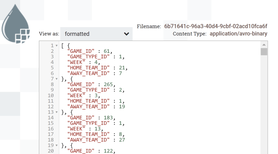Click line number 5 in the gutter
The width and height of the screenshot is (278, 154).
52,68
